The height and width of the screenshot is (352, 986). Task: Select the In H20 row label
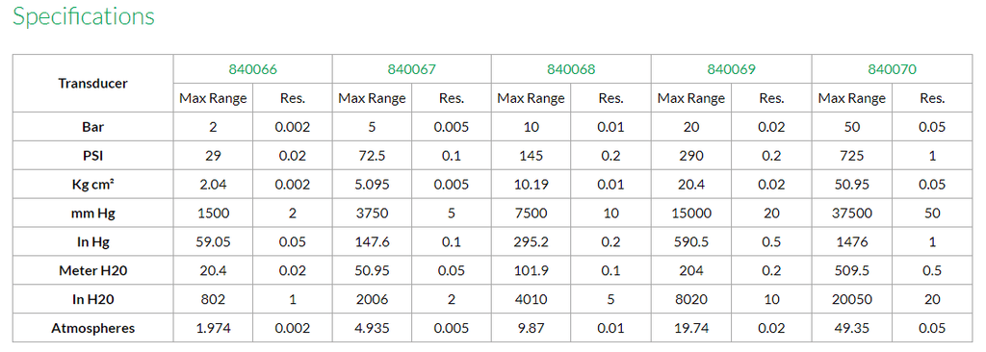[x=93, y=300]
